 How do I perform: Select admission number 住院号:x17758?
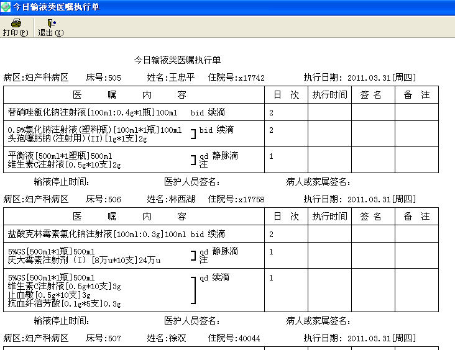[236, 199]
